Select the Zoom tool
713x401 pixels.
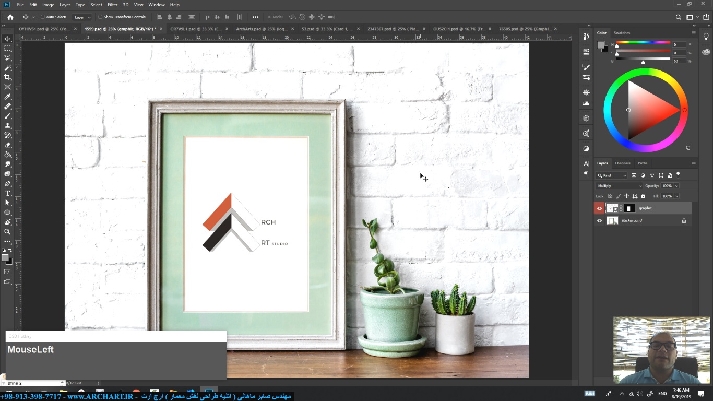7,232
